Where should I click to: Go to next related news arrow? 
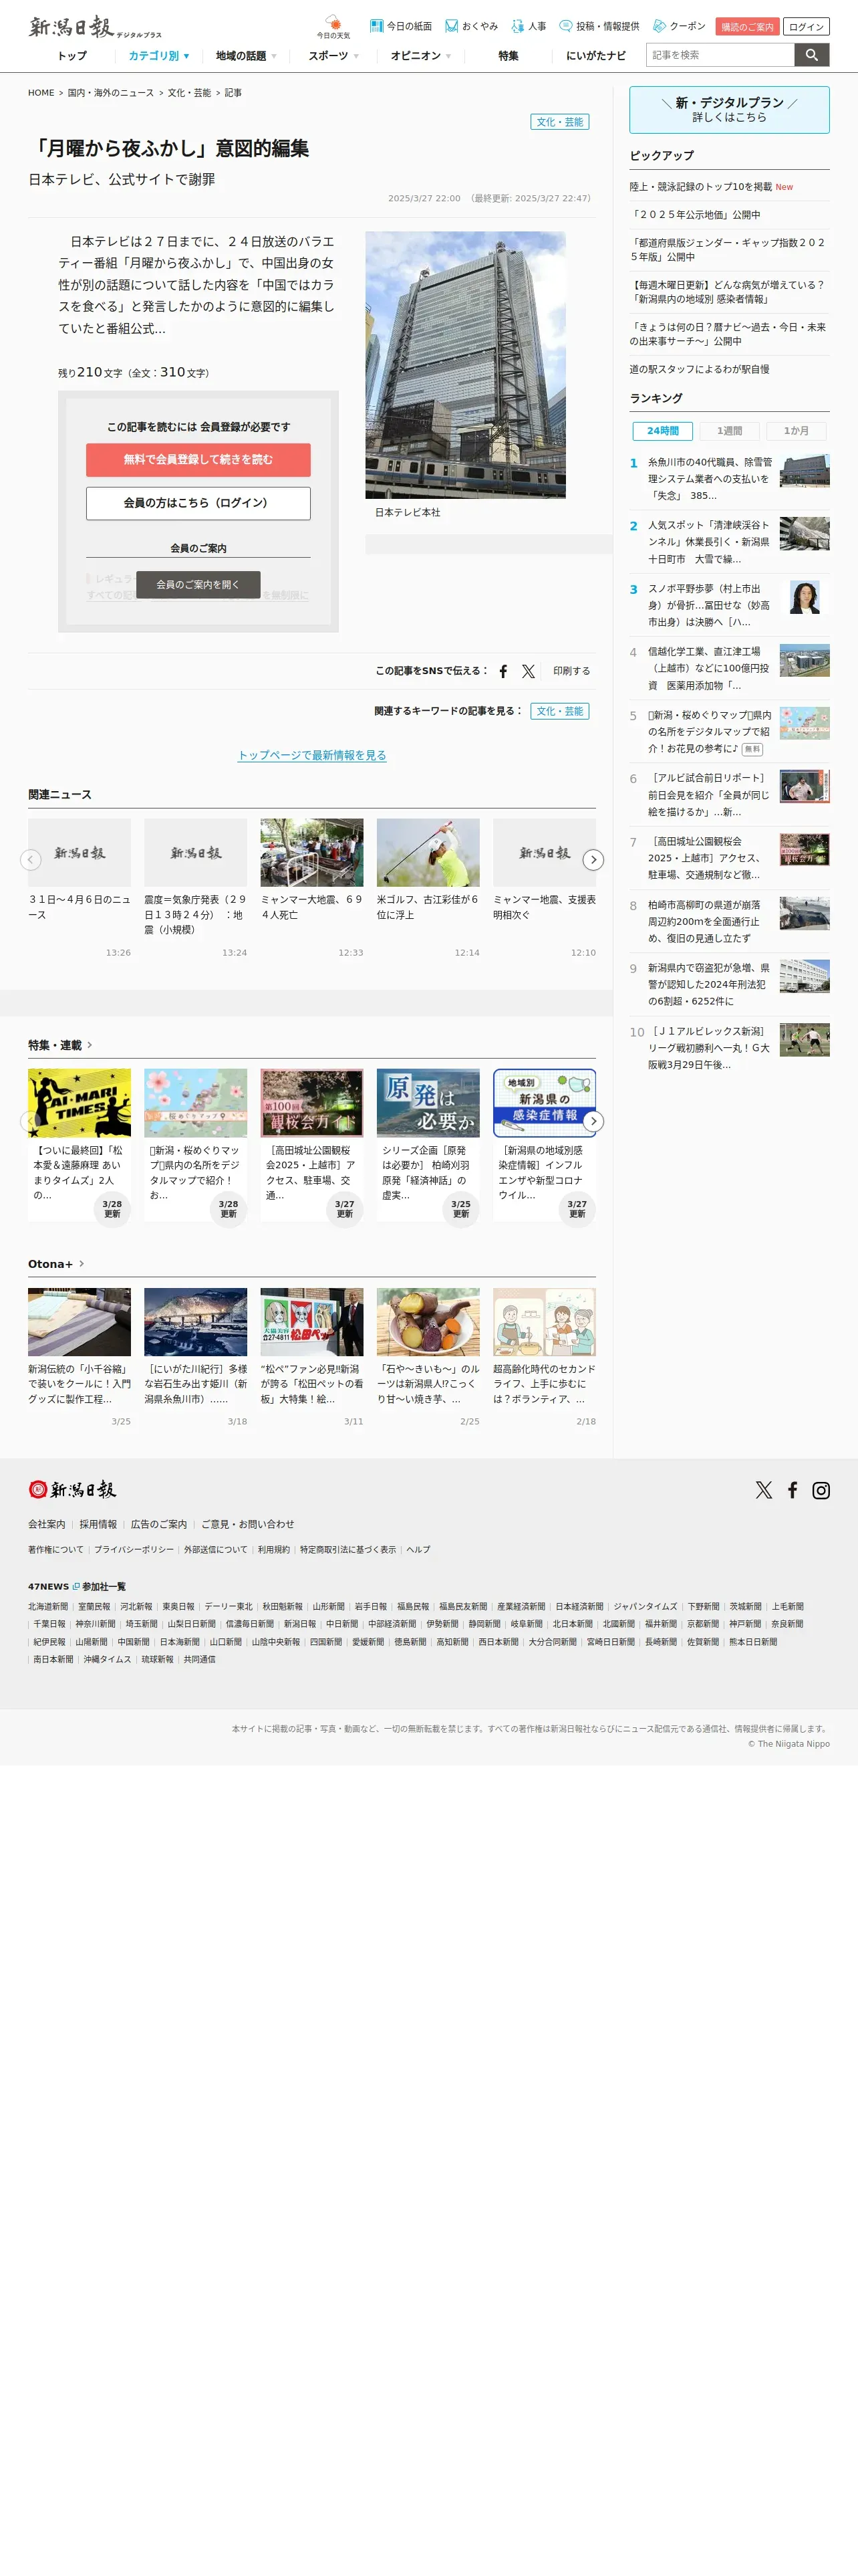click(x=593, y=860)
